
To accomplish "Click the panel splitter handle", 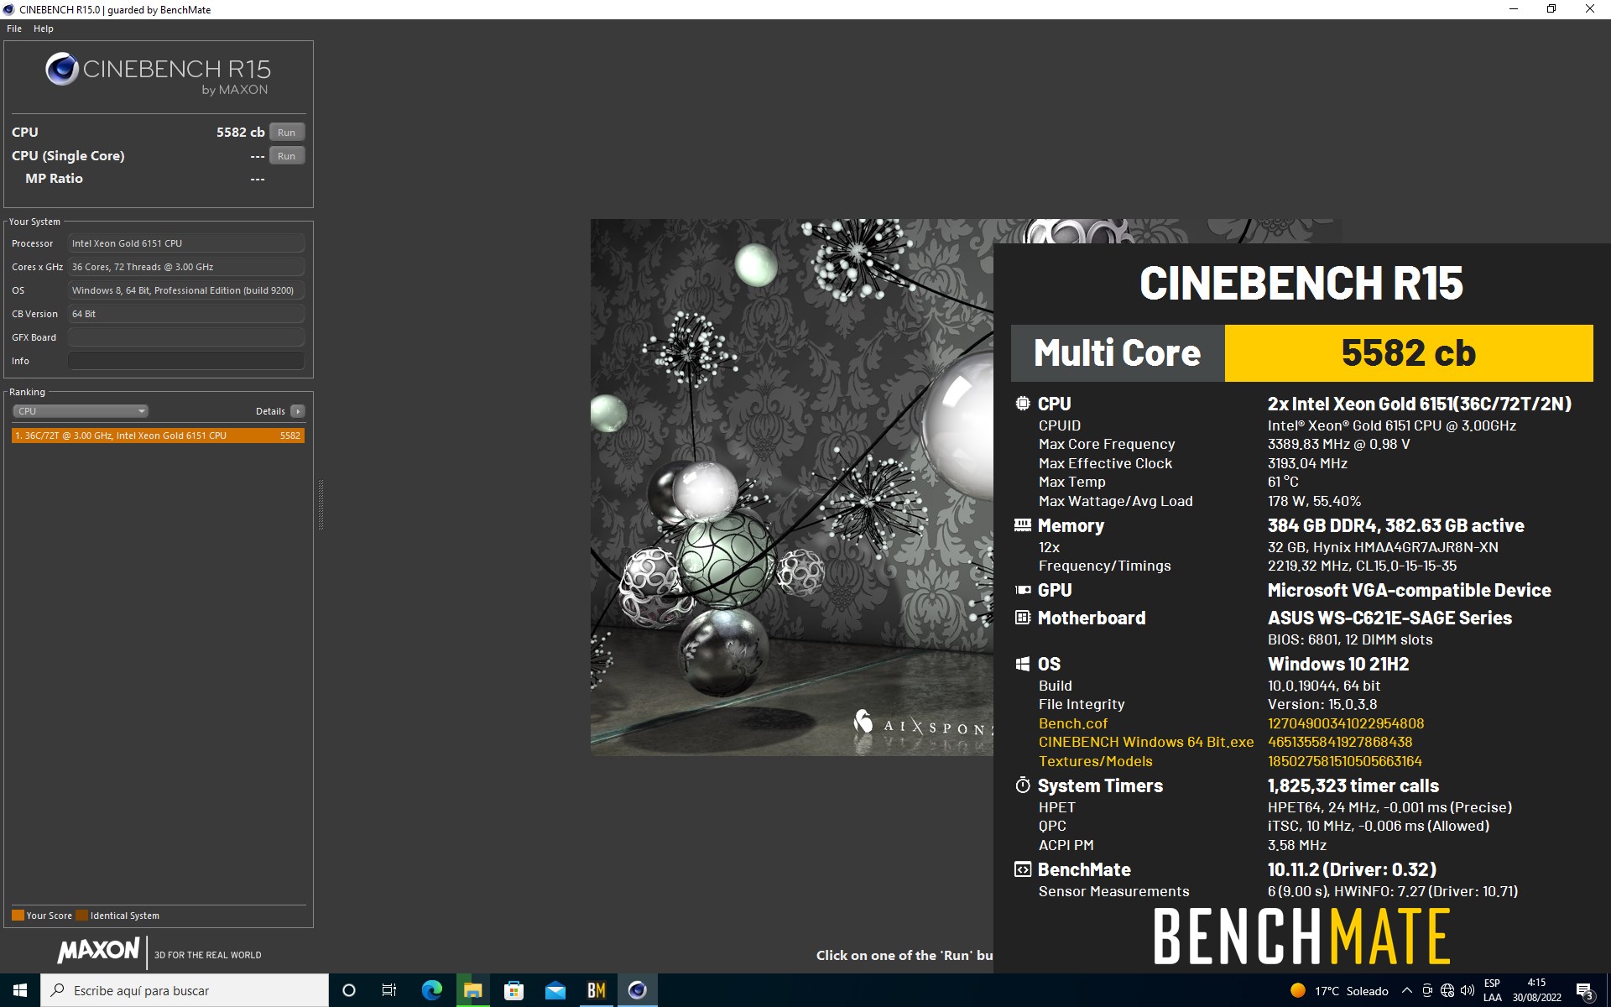I will coord(321,504).
